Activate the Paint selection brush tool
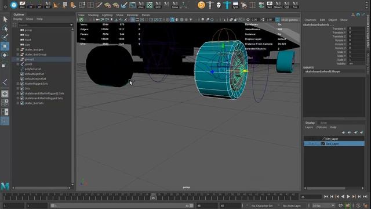 (x=5, y=37)
